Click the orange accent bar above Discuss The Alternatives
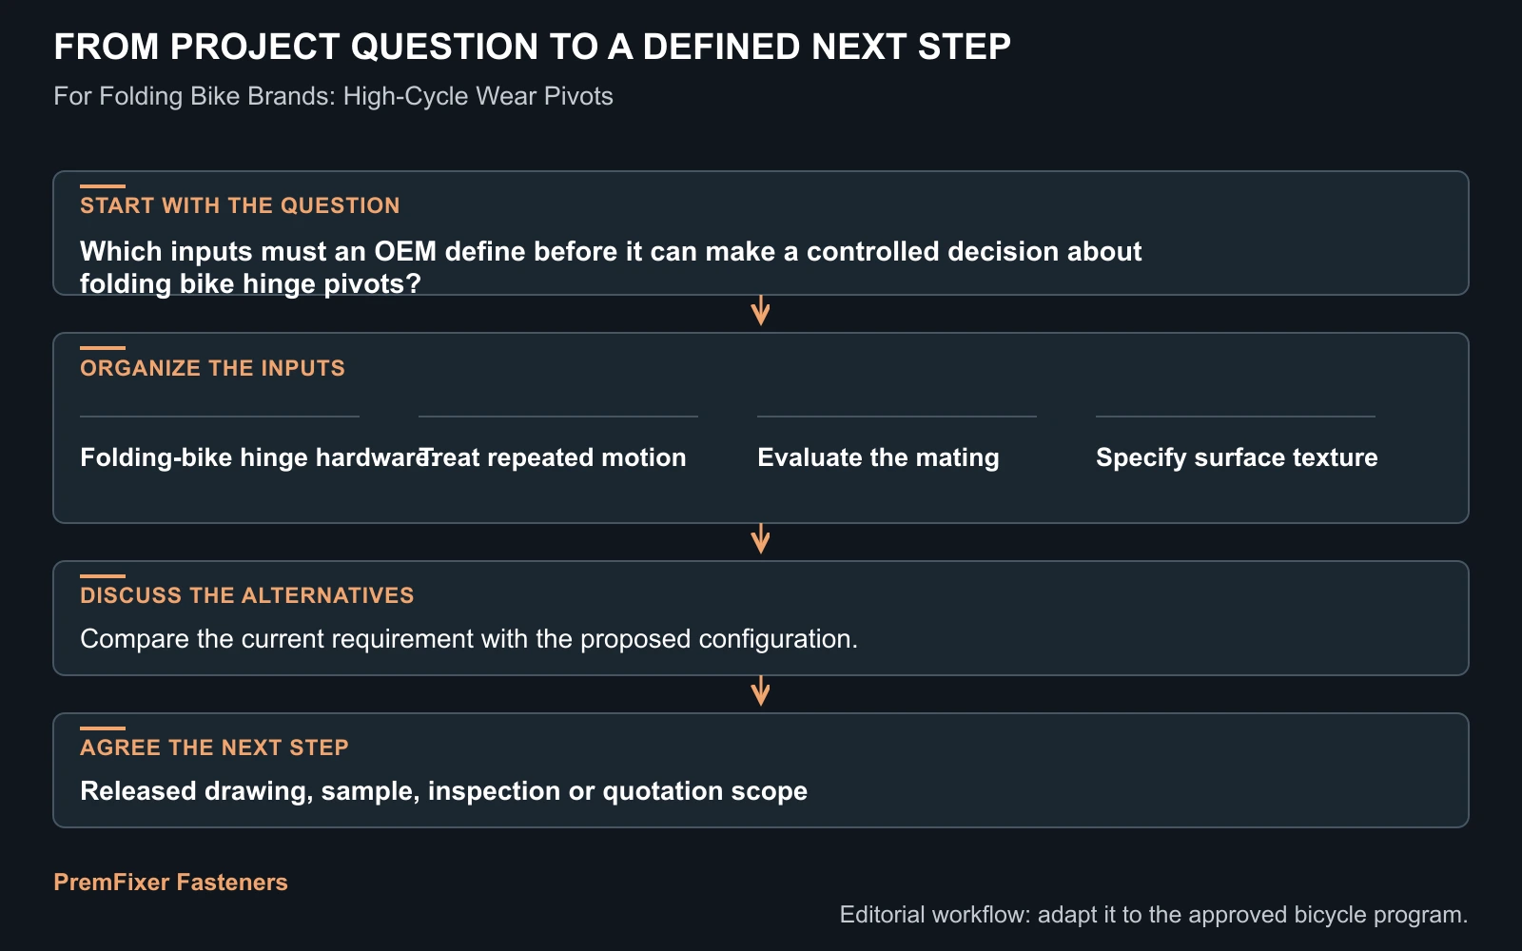This screenshot has height=951, width=1522. 103,576
